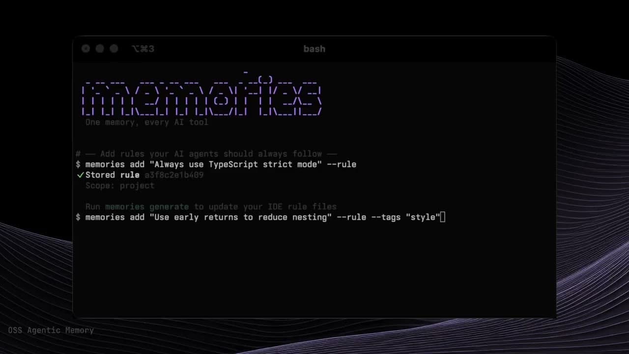Screen dimensions: 629x354
Task: Select the bash title in titlebar
Action: pyautogui.click(x=314, y=49)
